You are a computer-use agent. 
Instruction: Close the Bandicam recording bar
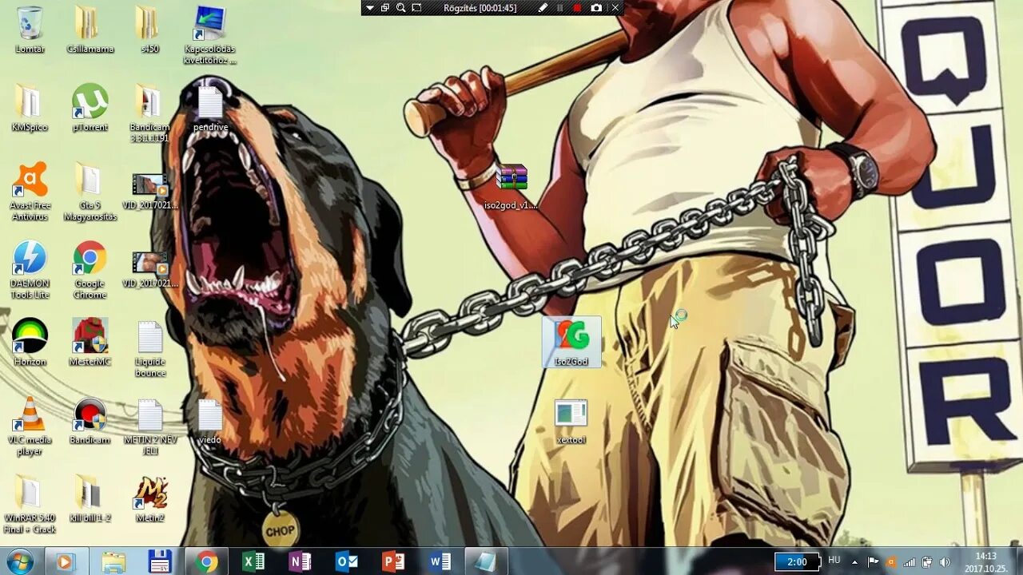coord(615,8)
